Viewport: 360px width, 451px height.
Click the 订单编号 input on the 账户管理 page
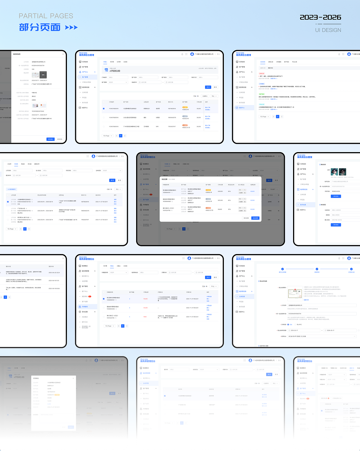tap(118, 77)
